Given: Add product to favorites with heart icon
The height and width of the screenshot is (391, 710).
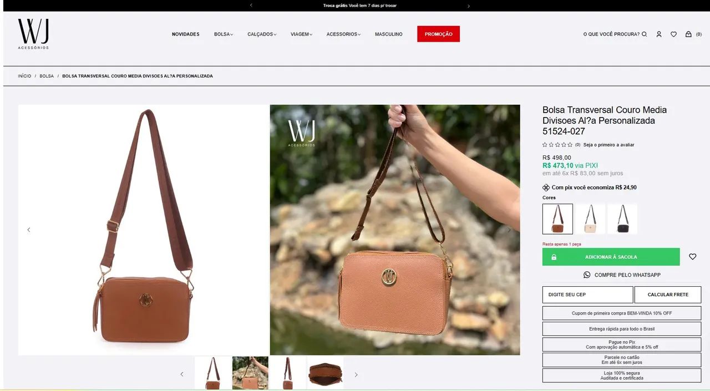Looking at the screenshot, I should [693, 257].
